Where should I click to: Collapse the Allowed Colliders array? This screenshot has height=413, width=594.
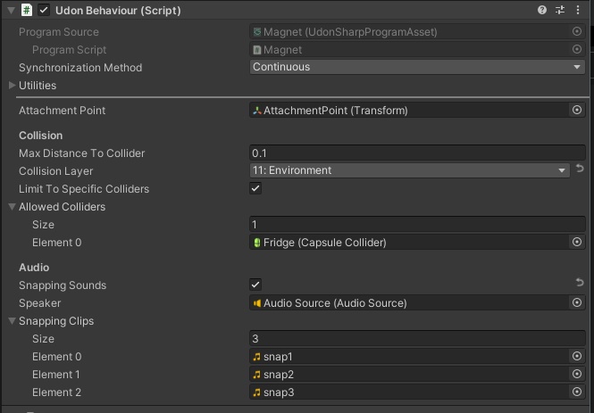13,207
